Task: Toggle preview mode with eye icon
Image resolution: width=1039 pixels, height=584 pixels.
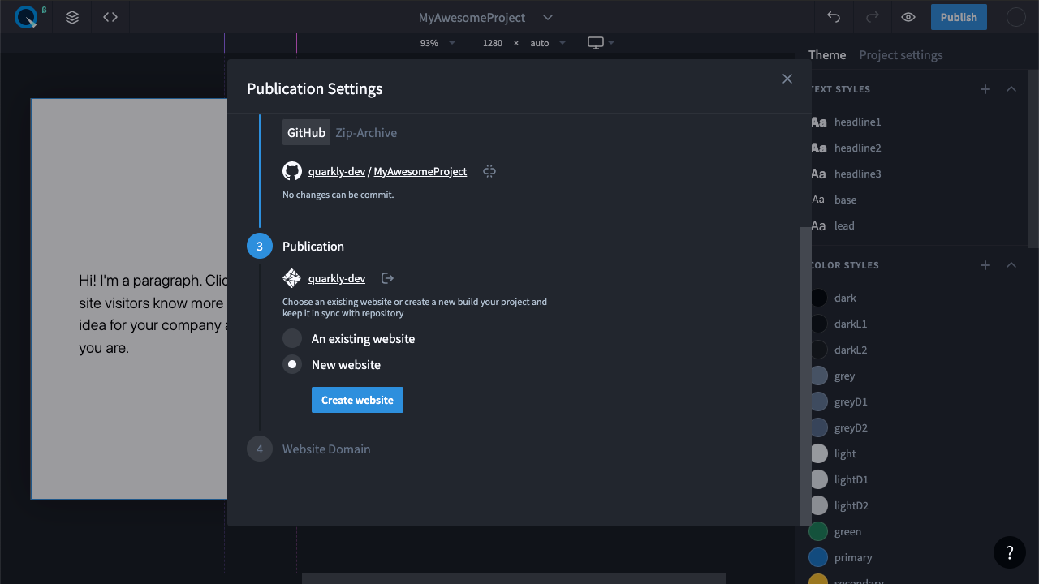Action: pos(908,17)
